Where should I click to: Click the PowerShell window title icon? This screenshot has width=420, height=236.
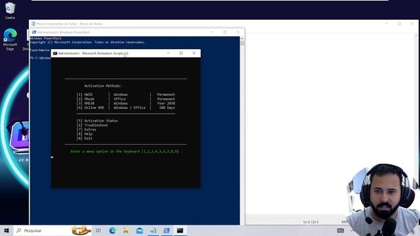pyautogui.click(x=34, y=32)
